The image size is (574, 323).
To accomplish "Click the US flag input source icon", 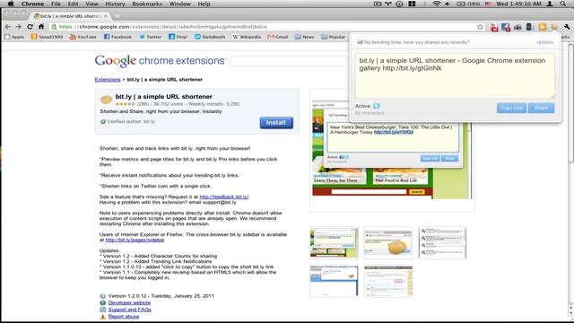I will (488, 4).
